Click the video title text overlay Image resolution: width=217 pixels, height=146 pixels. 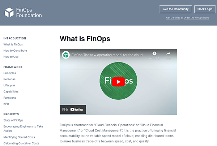tap(107, 55)
